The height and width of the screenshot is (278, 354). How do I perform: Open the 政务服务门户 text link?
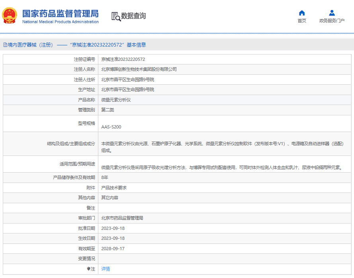pyautogui.click(x=332, y=21)
